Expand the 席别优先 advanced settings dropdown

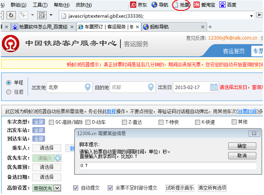tap(57, 188)
